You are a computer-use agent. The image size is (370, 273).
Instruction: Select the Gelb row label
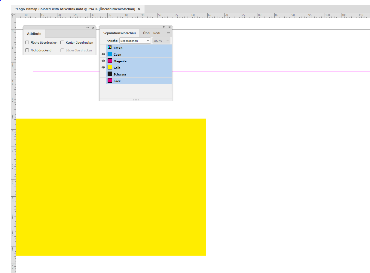[x=117, y=68]
